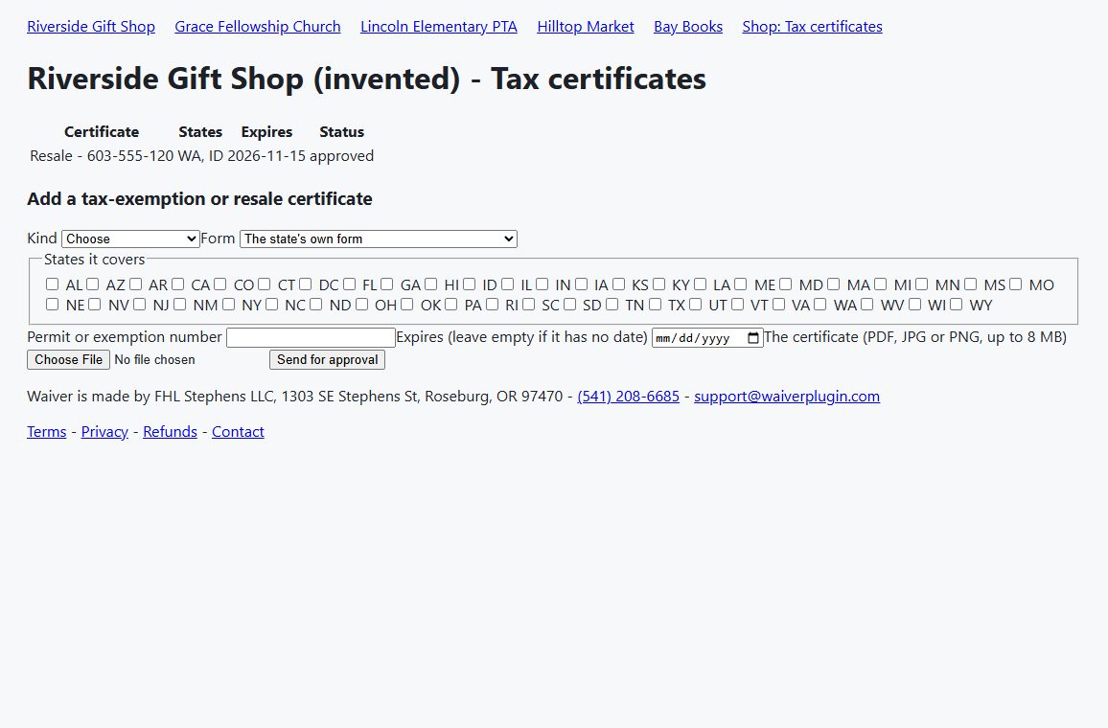
Task: Visit the Hilltop Market link
Action: click(x=586, y=27)
